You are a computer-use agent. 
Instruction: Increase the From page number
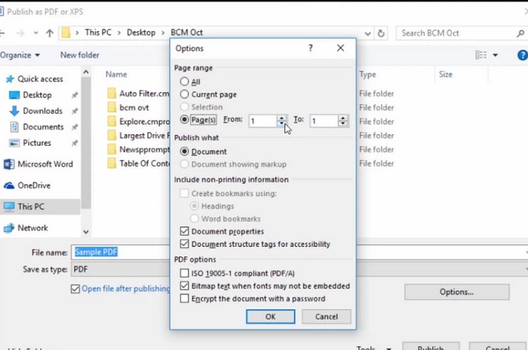pyautogui.click(x=281, y=118)
